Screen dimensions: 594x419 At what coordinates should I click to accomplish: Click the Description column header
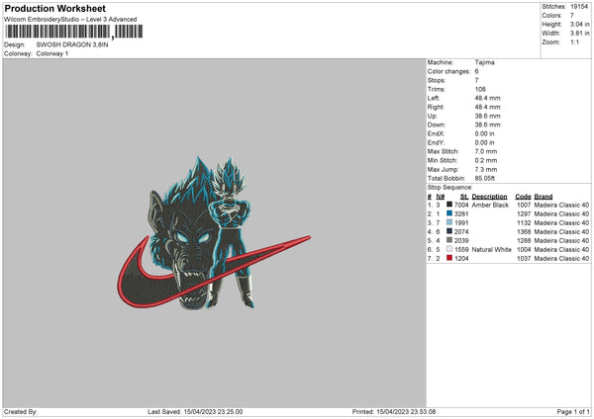pyautogui.click(x=489, y=197)
